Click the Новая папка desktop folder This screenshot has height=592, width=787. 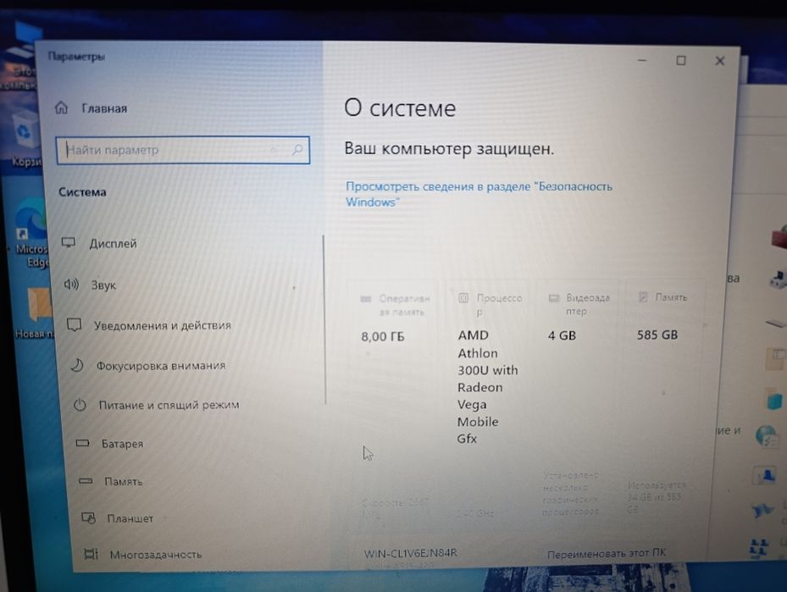tap(36, 312)
